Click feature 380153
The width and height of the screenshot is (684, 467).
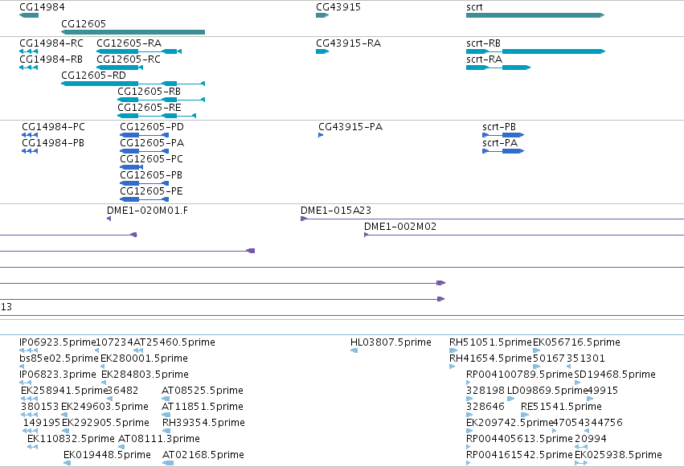click(x=29, y=415)
